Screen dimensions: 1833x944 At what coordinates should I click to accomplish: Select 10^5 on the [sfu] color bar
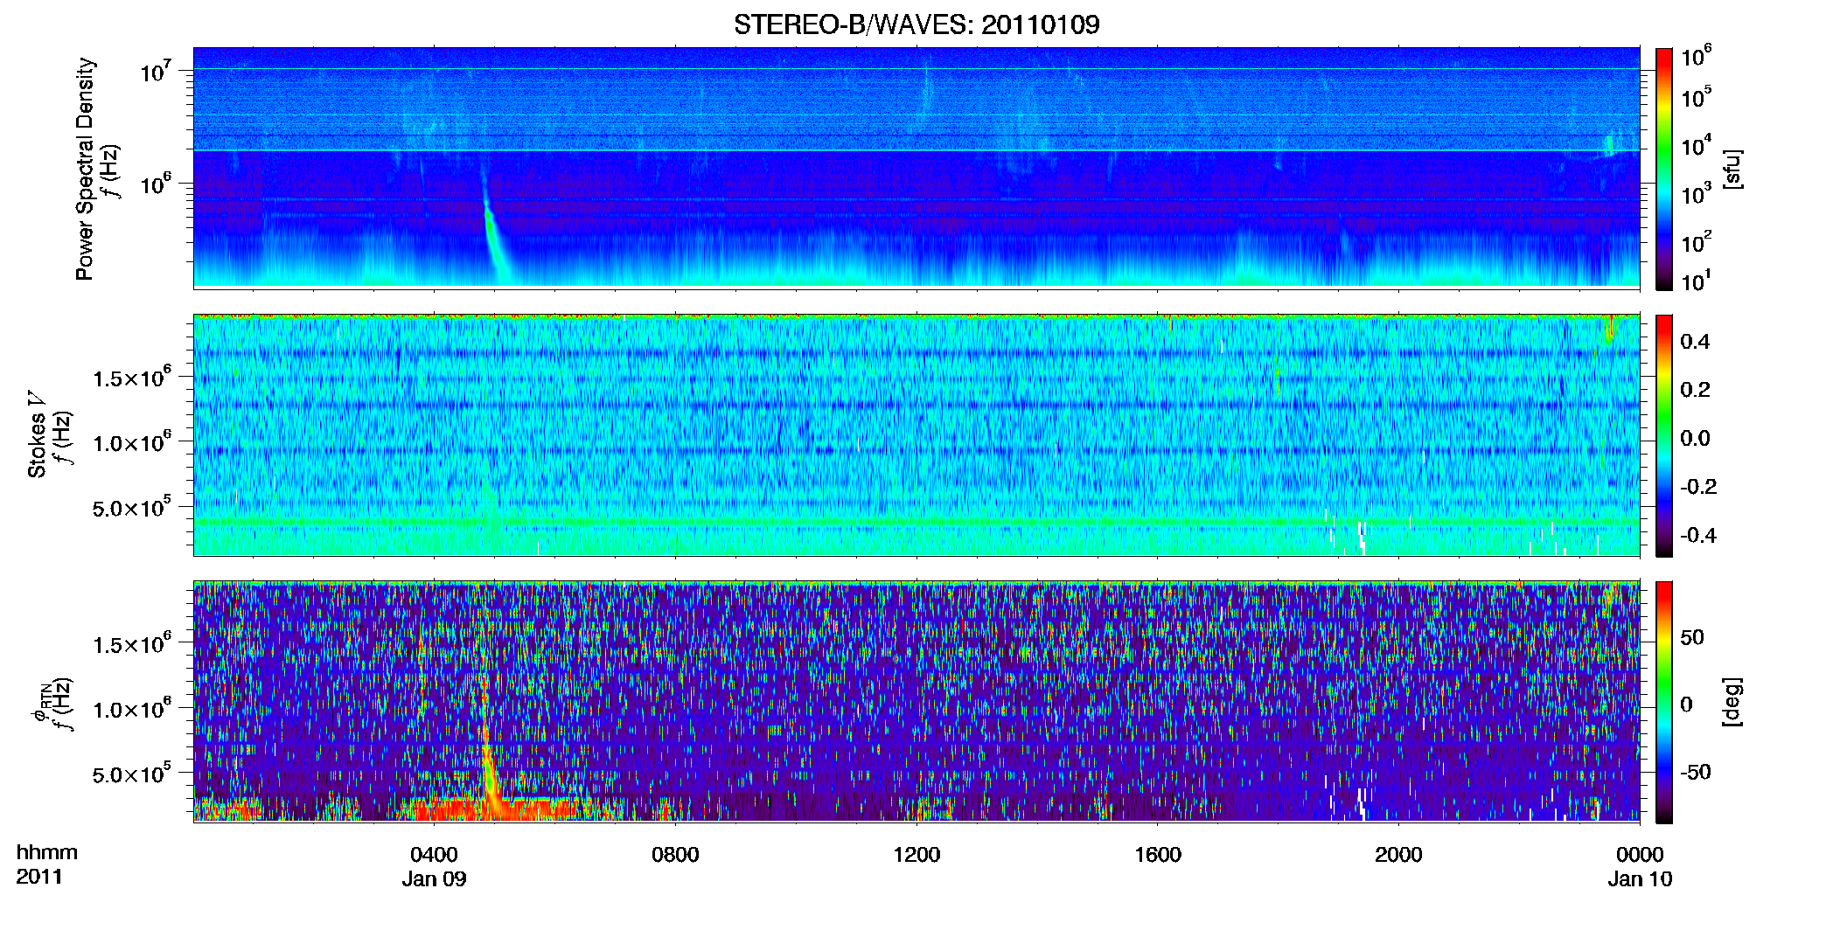point(1696,97)
